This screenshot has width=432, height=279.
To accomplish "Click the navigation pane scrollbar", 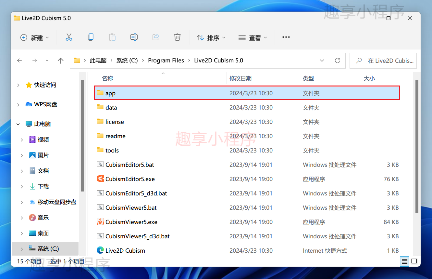I will coord(83,135).
